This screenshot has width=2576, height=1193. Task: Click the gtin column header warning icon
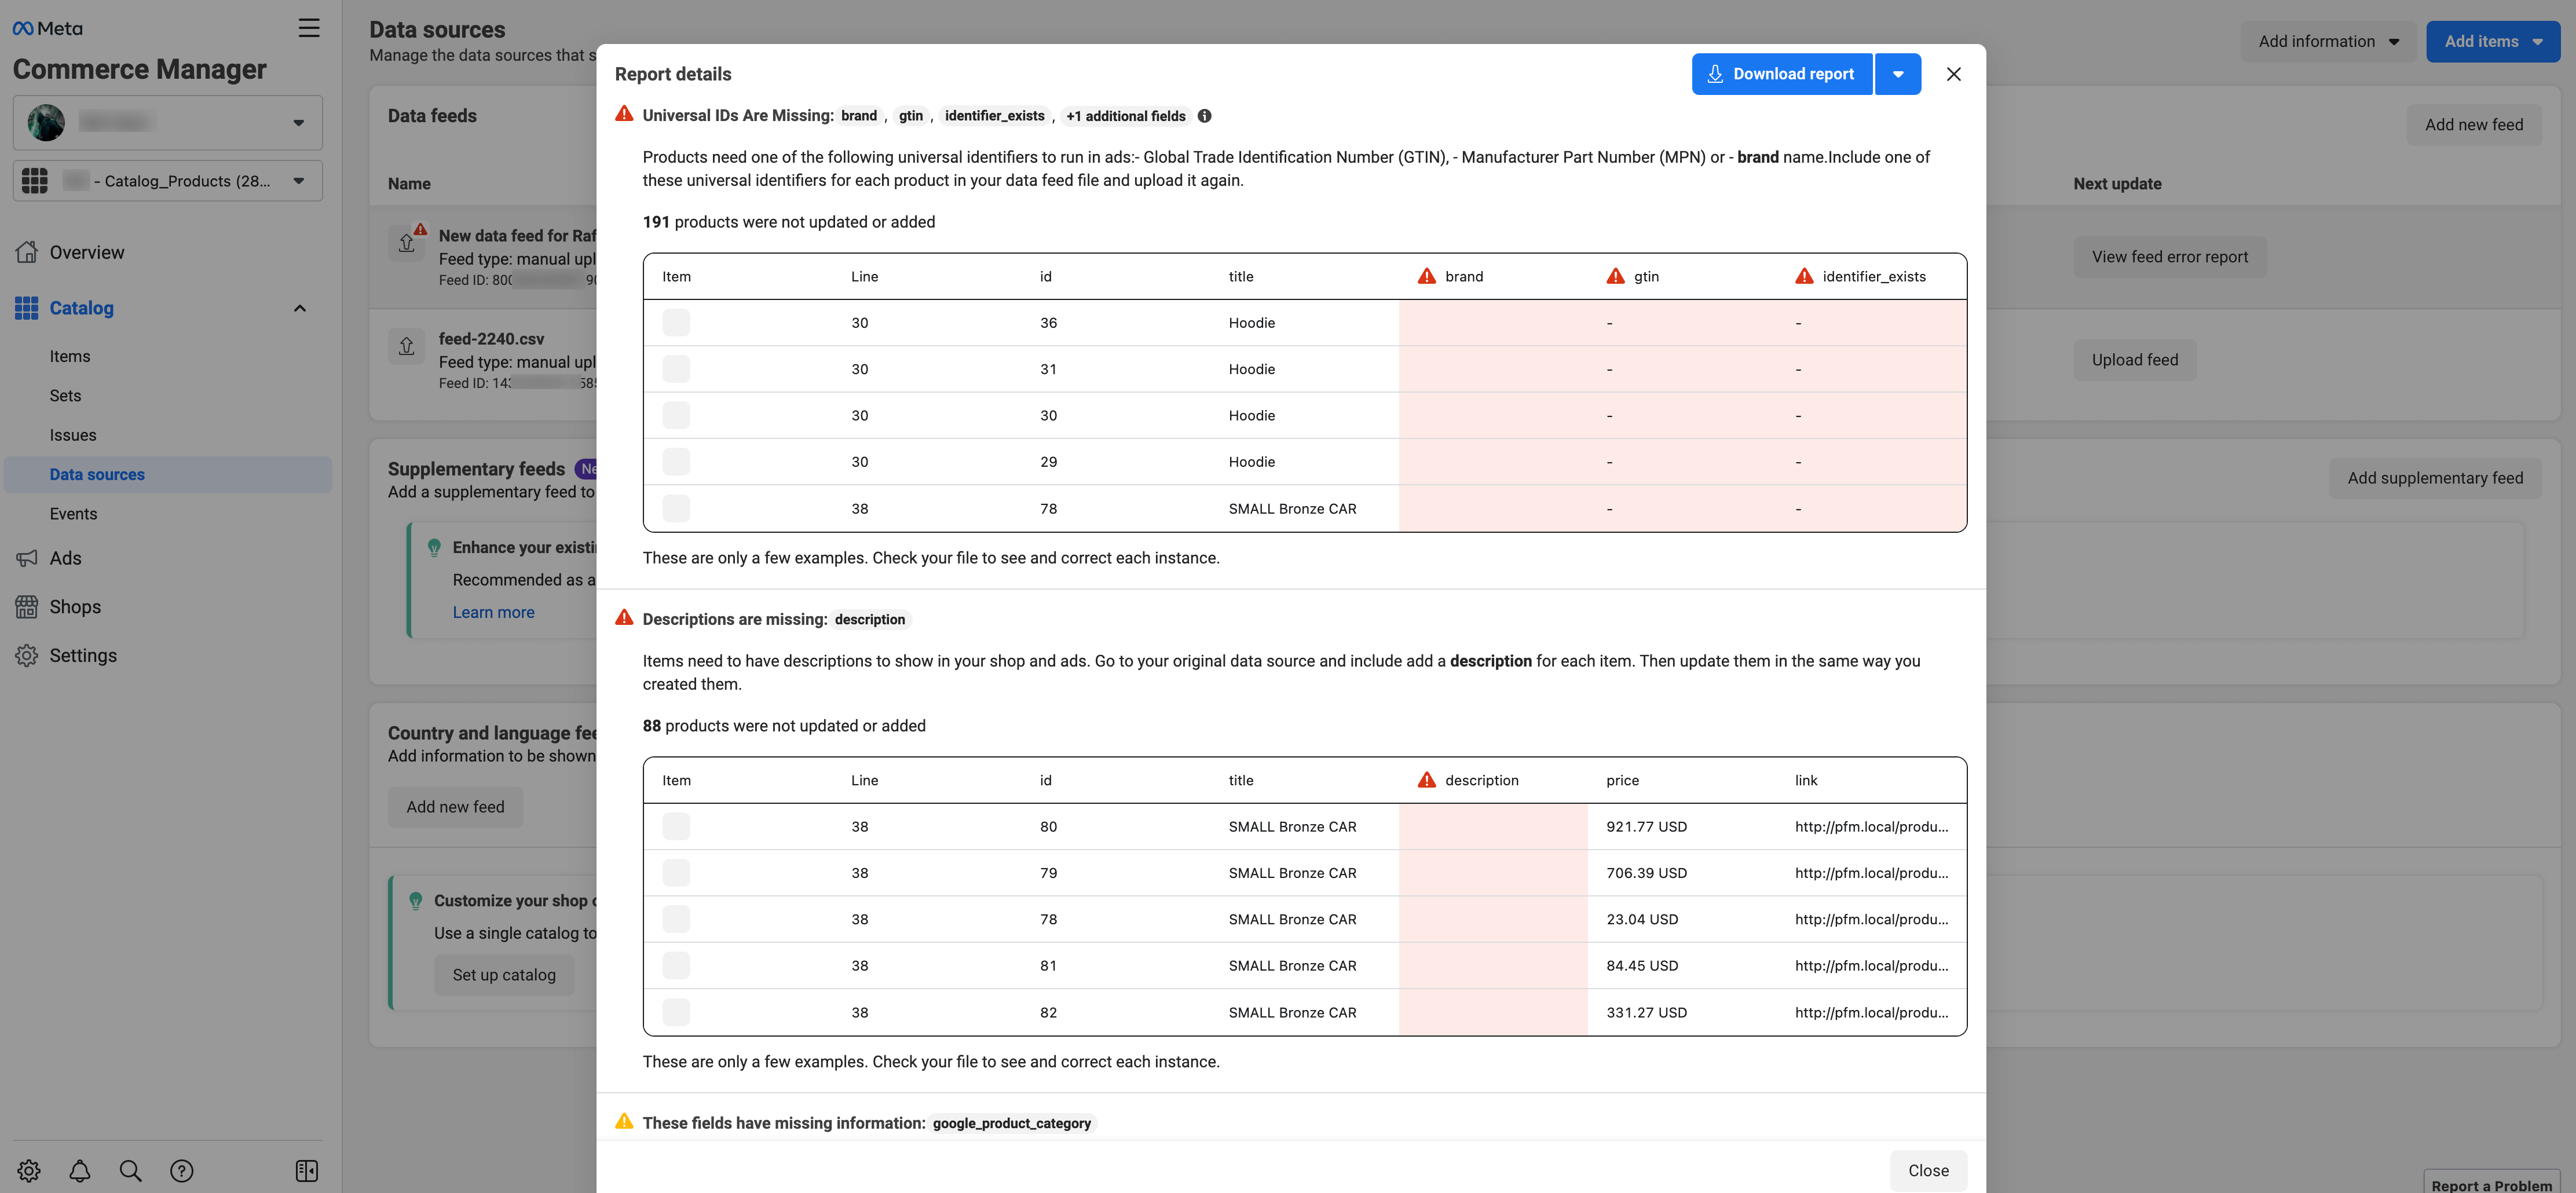coord(1616,276)
